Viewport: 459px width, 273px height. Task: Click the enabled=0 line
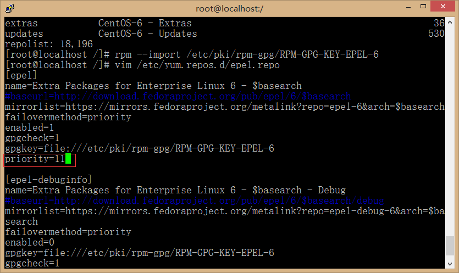(x=30, y=242)
